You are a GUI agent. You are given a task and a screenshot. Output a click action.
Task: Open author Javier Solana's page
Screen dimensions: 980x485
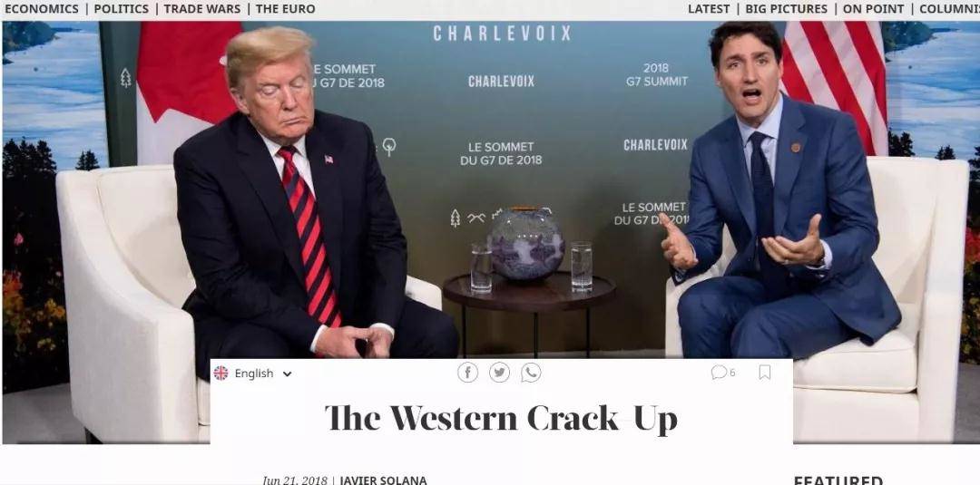[383, 480]
